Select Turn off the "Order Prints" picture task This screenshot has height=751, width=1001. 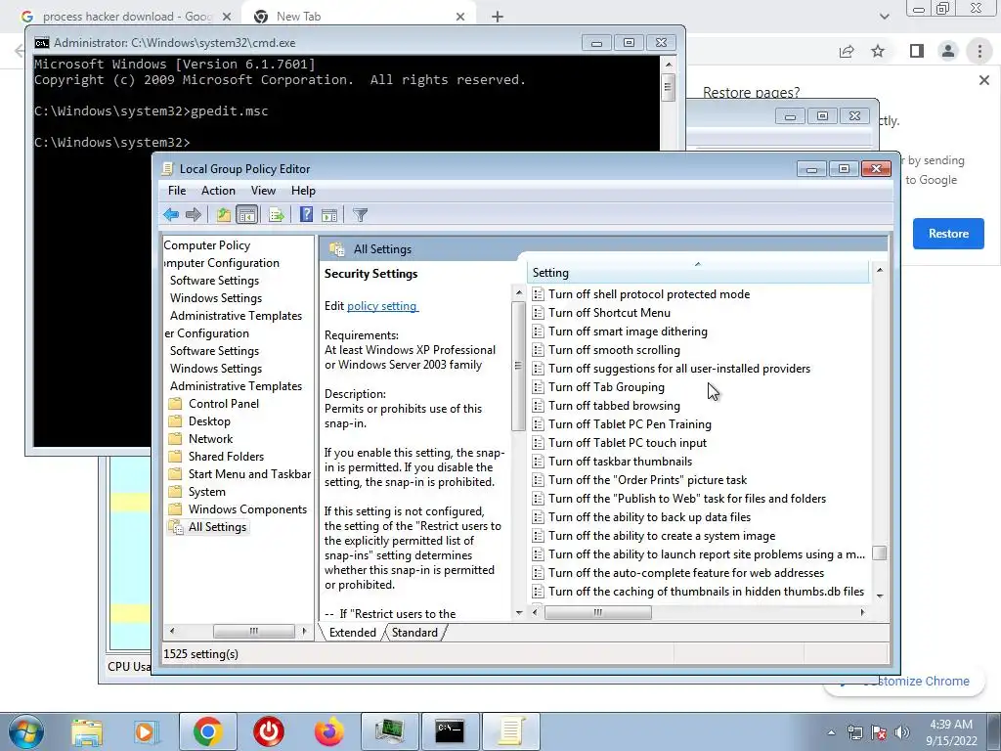coord(647,479)
